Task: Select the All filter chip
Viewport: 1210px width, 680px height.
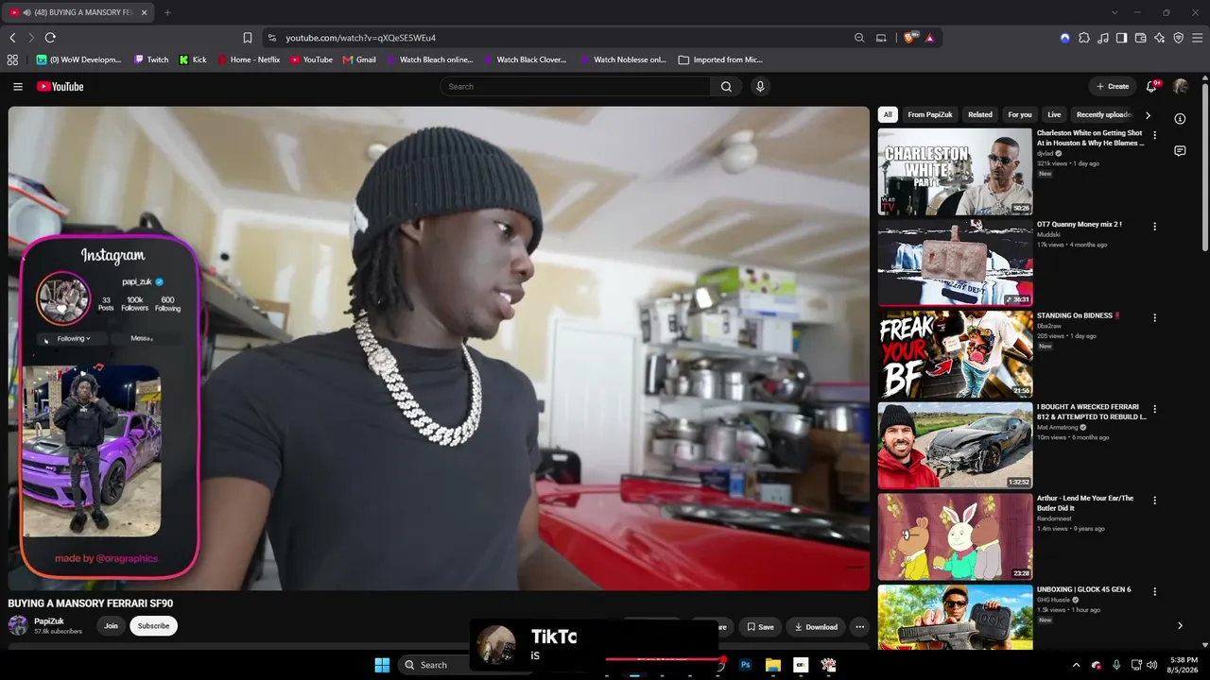Action: (x=888, y=115)
